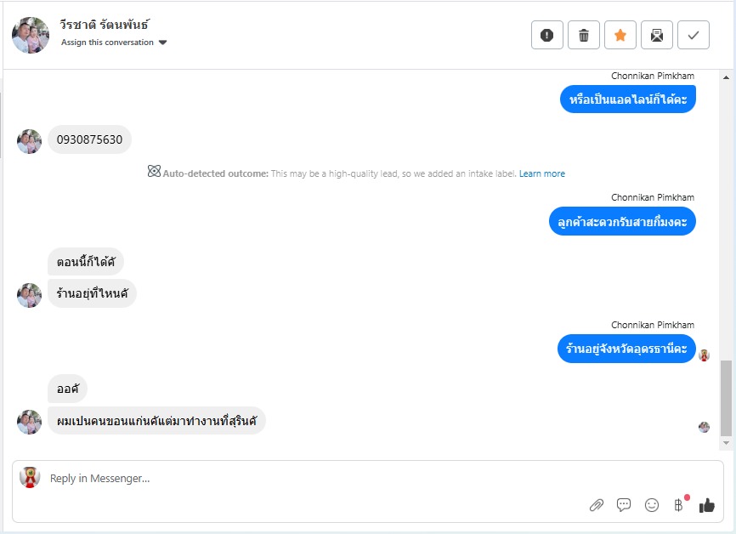
Task: Click the baht payment request icon
Action: pos(678,505)
